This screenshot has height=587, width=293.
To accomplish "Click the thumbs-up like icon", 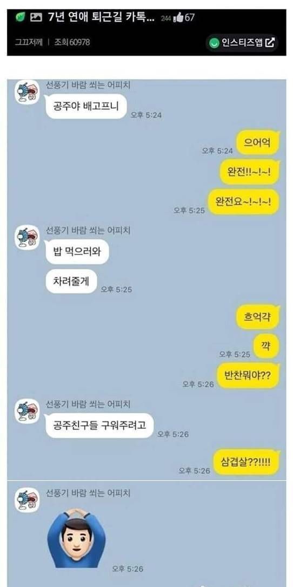I will point(179,17).
